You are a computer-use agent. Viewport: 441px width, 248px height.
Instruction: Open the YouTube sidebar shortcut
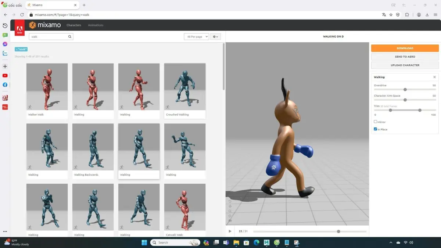click(x=5, y=76)
